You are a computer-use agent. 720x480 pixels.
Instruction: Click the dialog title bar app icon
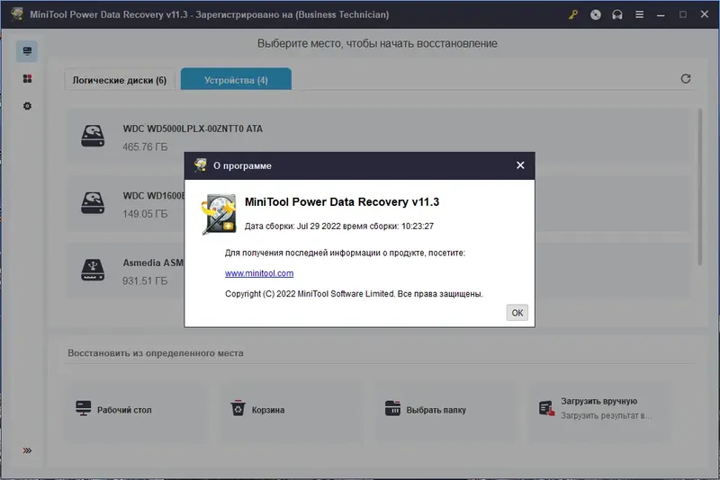click(200, 165)
